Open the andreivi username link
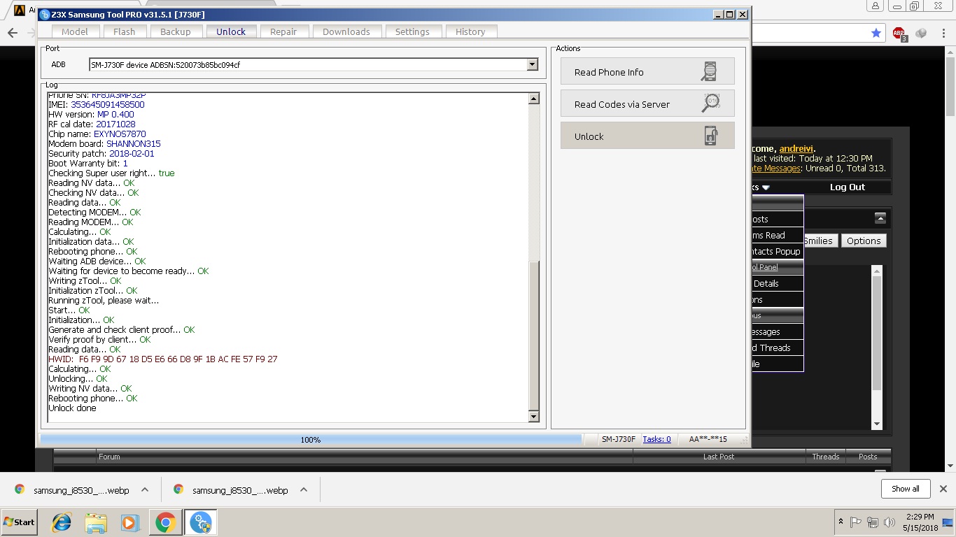The image size is (956, 537). (796, 149)
